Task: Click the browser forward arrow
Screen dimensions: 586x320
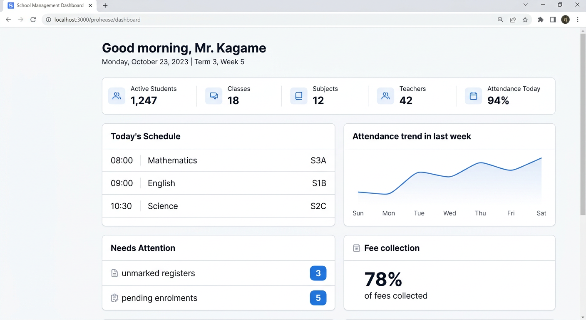Action: 21,20
